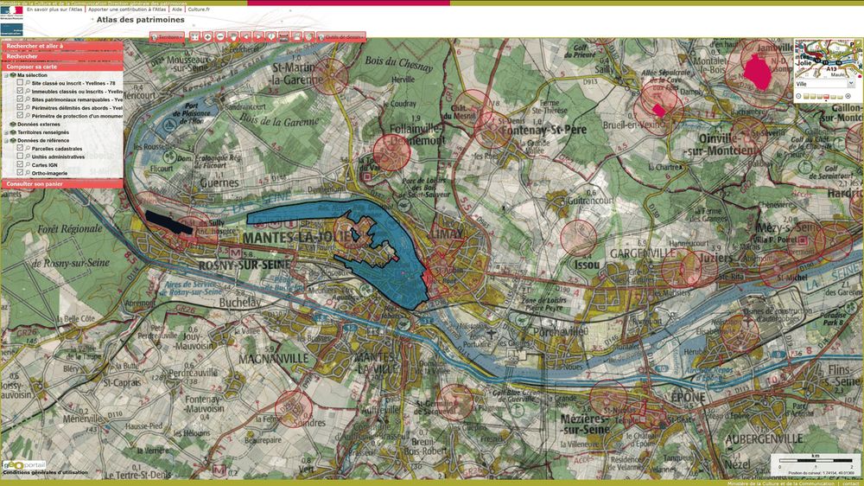Click the Données externes layer group icon
The width and height of the screenshot is (864, 486).
point(13,125)
